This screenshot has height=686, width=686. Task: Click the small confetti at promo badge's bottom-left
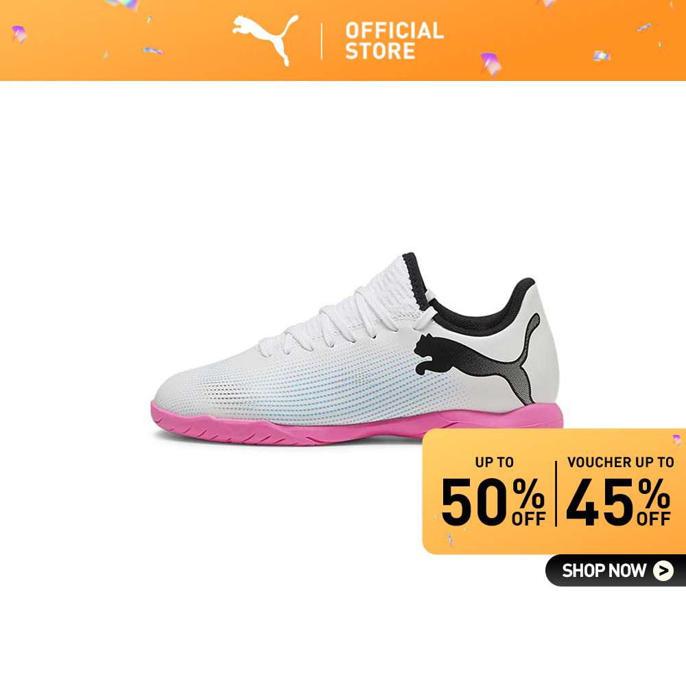(450, 539)
